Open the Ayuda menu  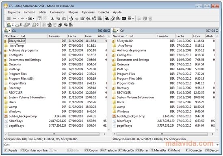click(x=117, y=12)
